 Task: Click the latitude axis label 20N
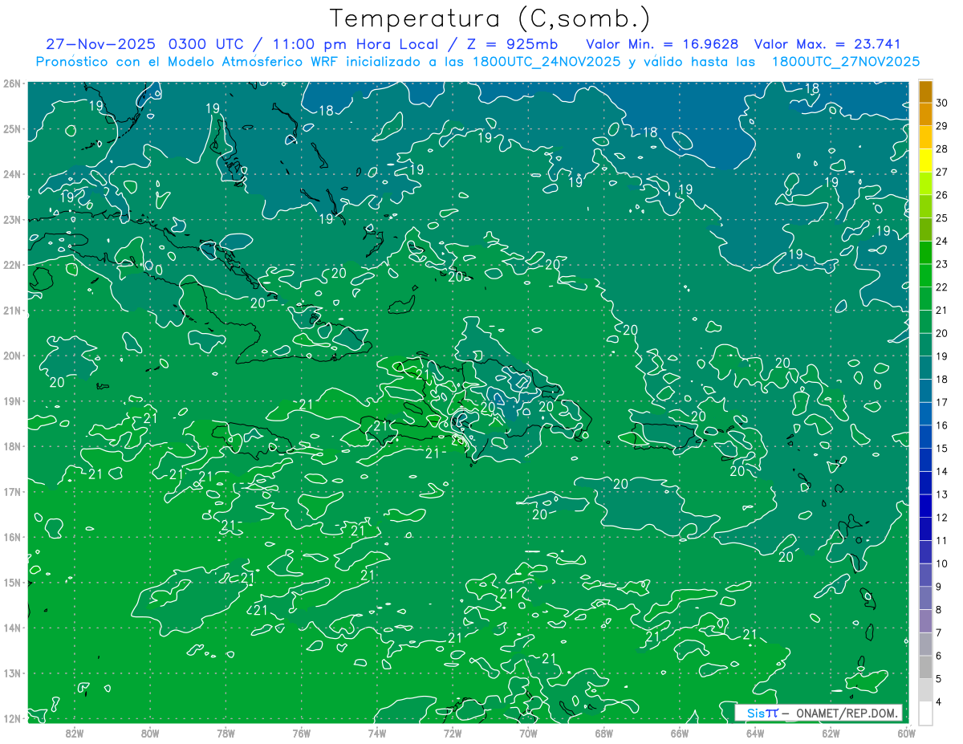click(x=12, y=356)
